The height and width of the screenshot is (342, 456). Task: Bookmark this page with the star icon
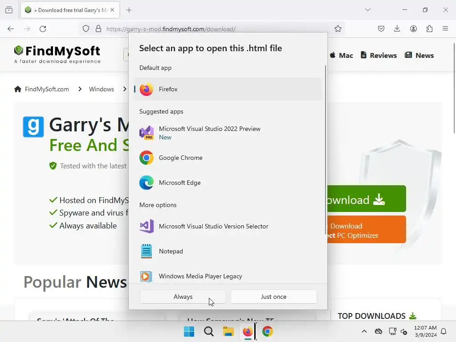tap(338, 29)
